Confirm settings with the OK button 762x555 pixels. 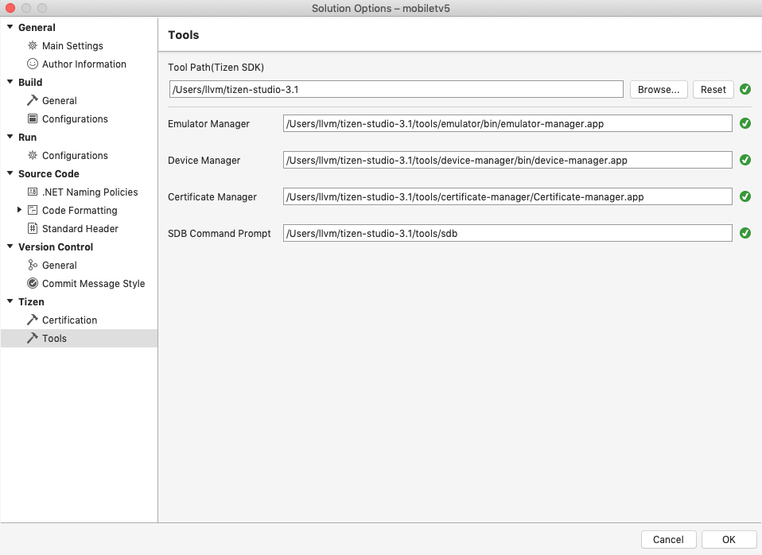(x=728, y=539)
